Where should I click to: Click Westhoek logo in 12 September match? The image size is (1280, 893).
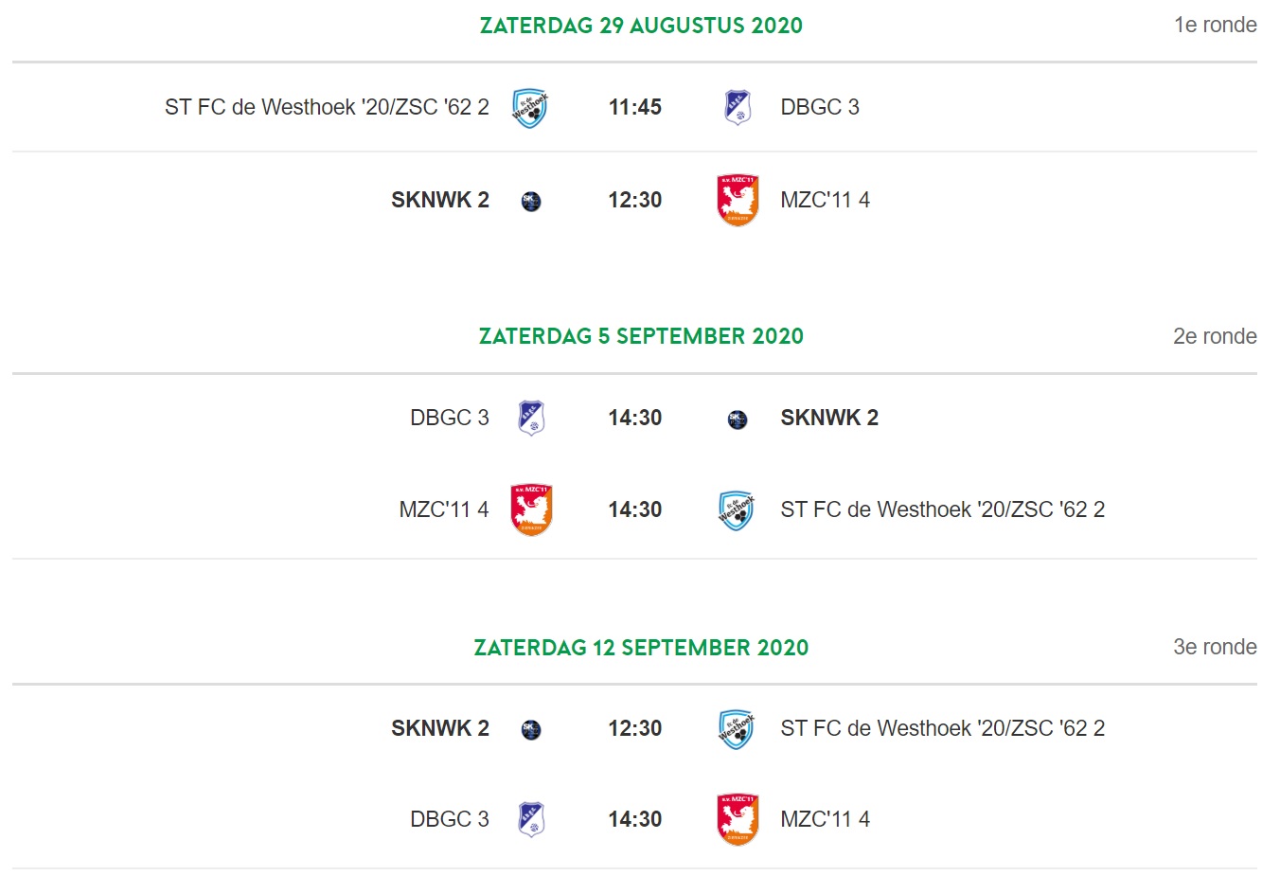point(737,730)
